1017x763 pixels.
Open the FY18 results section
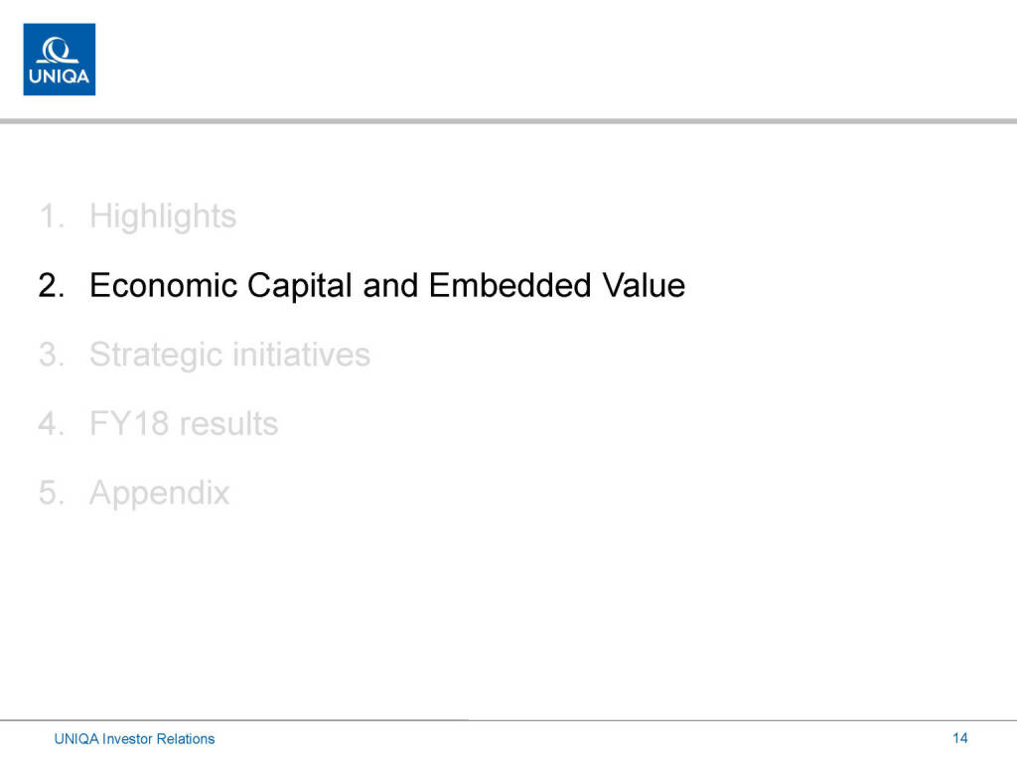pos(184,424)
